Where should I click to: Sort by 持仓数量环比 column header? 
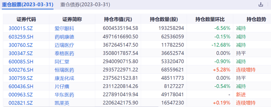[x=210, y=19]
